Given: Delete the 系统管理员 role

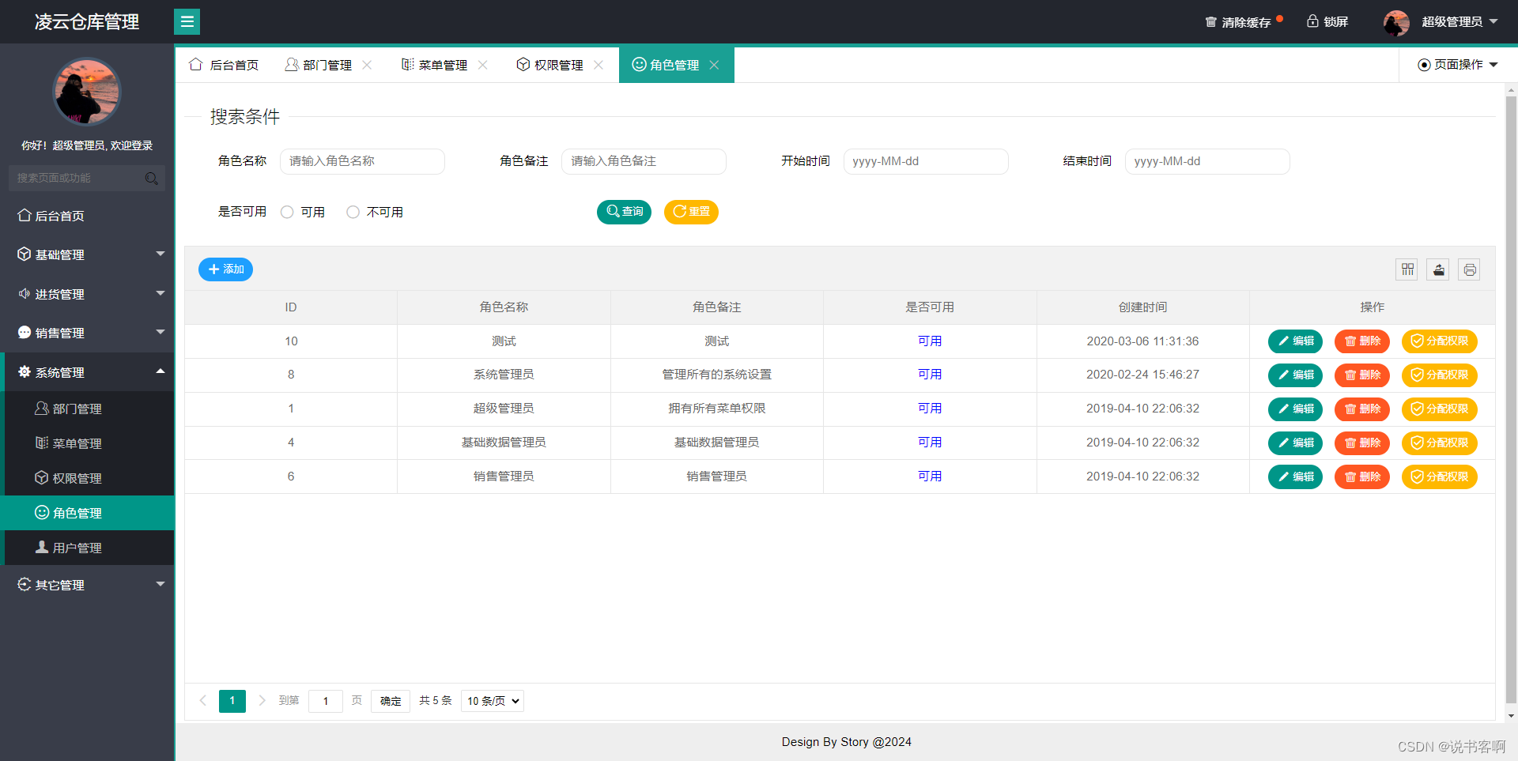Looking at the screenshot, I should point(1362,375).
